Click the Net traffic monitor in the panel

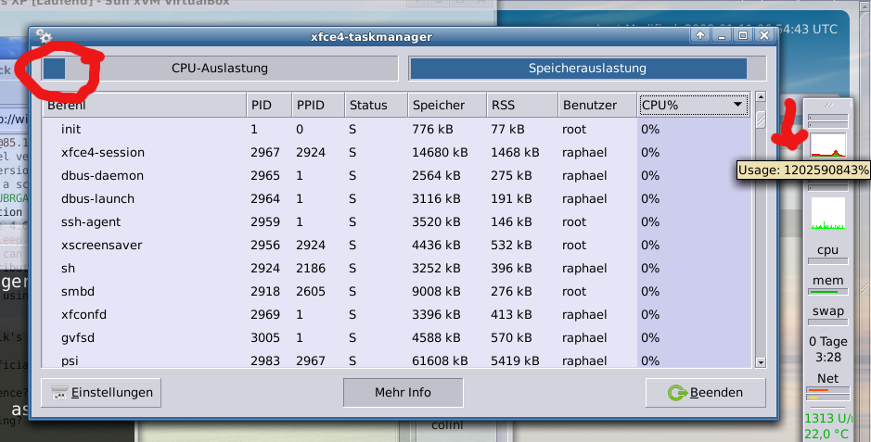[x=827, y=385]
